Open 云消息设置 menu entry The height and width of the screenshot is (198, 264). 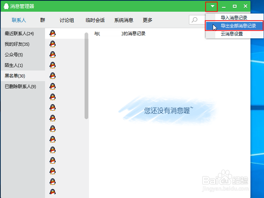pyautogui.click(x=235, y=34)
